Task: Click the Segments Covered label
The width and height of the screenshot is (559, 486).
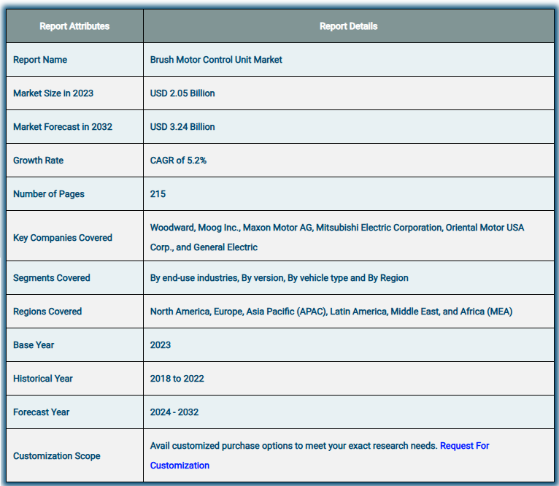Action: (52, 278)
